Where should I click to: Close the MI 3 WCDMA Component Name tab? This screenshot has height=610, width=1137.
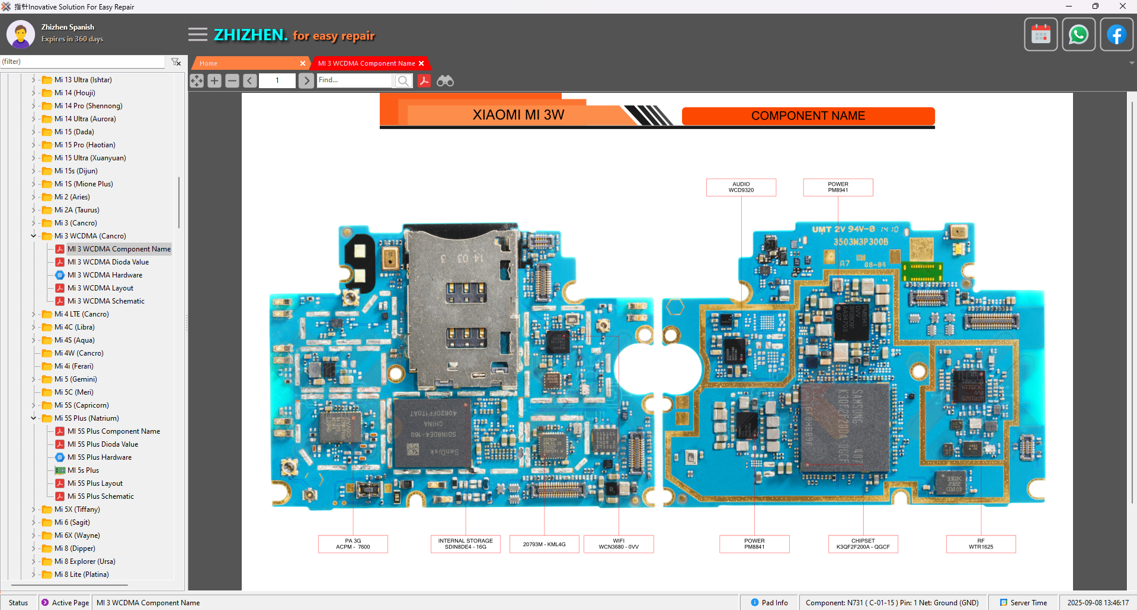[x=421, y=63]
